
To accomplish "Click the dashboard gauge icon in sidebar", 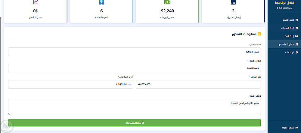I will tap(297, 20).
